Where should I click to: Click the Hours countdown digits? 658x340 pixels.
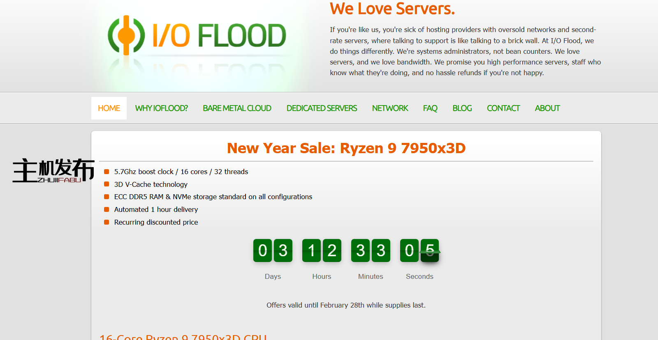[322, 250]
